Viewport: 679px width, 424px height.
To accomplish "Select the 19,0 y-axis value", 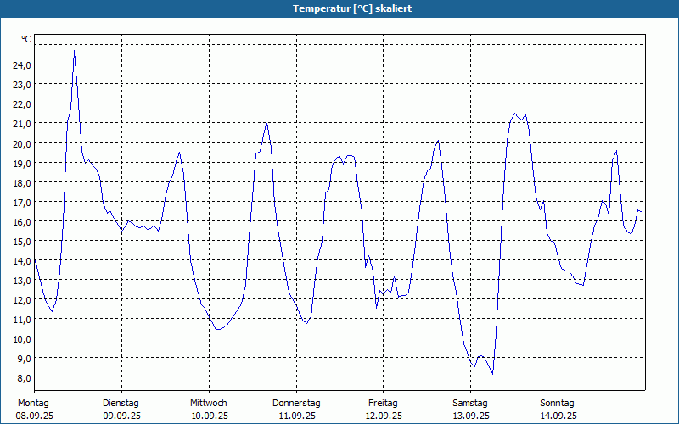I will (22, 163).
